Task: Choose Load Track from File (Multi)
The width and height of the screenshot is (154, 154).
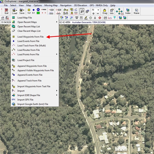Action: [35, 46]
